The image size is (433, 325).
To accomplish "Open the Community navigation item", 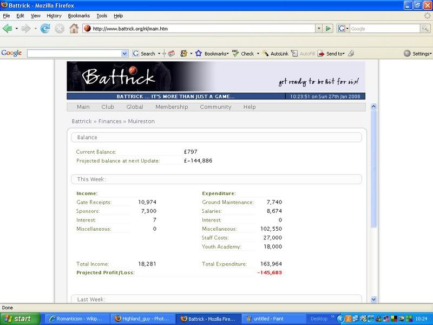I will (215, 107).
